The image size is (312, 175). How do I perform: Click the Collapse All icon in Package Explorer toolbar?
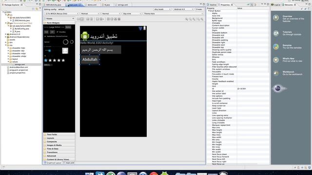[x=34, y=9]
